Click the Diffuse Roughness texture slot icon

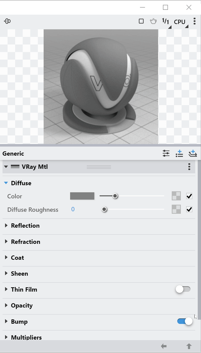(x=176, y=209)
